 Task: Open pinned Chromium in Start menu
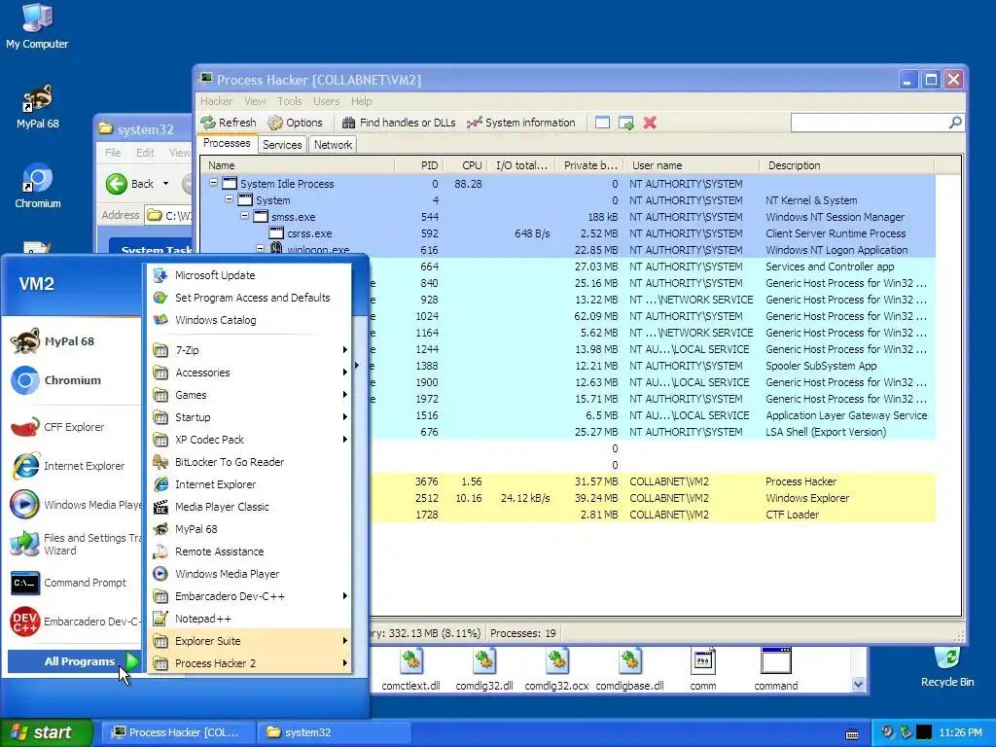tap(74, 380)
